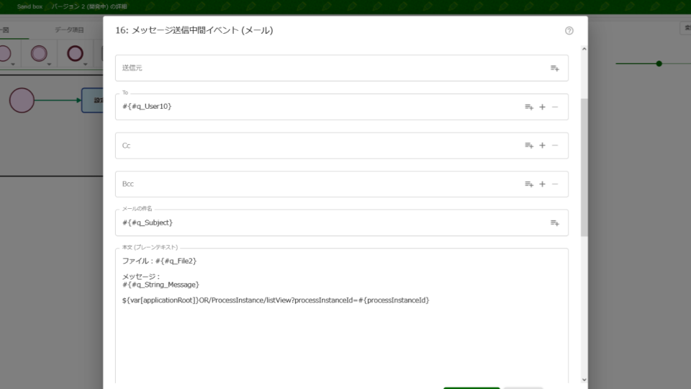Click the To field containing #{#q_User10}
This screenshot has height=389, width=691.
pyautogui.click(x=317, y=107)
